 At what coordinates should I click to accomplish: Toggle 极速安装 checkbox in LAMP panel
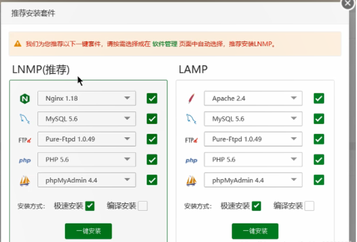(257, 206)
